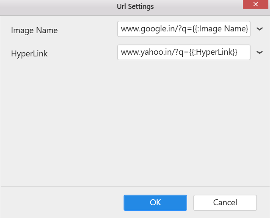Confirm URL settings with the blue OK
The image size is (270, 218).
(155, 203)
